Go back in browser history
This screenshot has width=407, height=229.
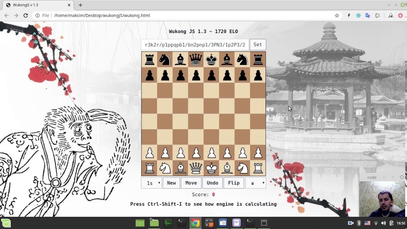click(x=6, y=15)
